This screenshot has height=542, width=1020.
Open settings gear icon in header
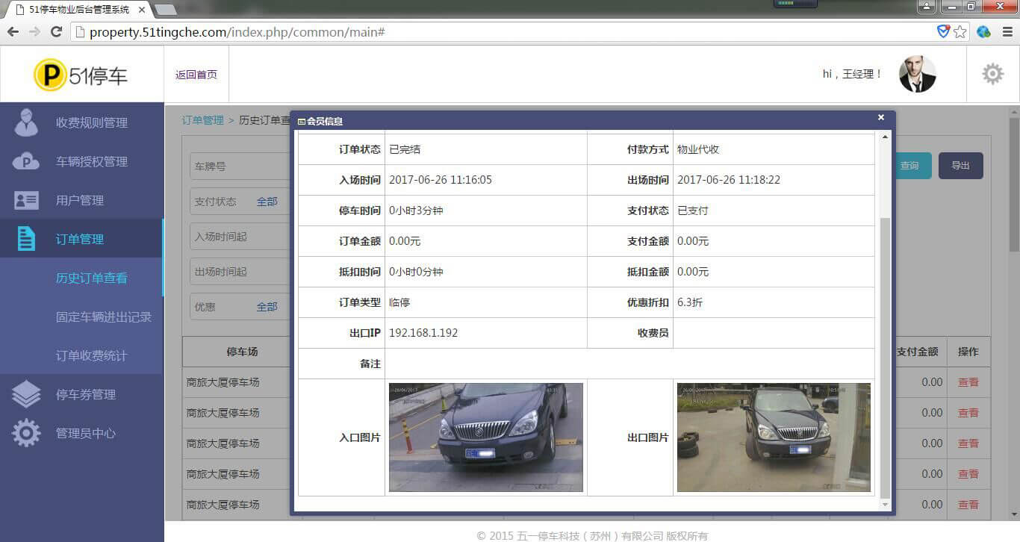coord(992,74)
